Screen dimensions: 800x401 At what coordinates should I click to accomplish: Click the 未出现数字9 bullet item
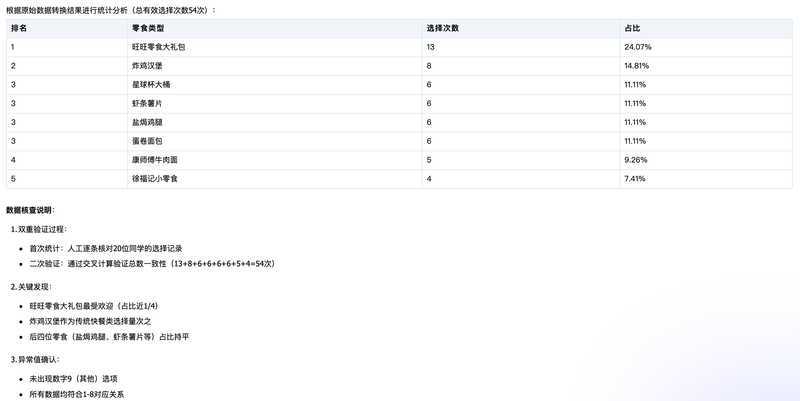tap(74, 379)
